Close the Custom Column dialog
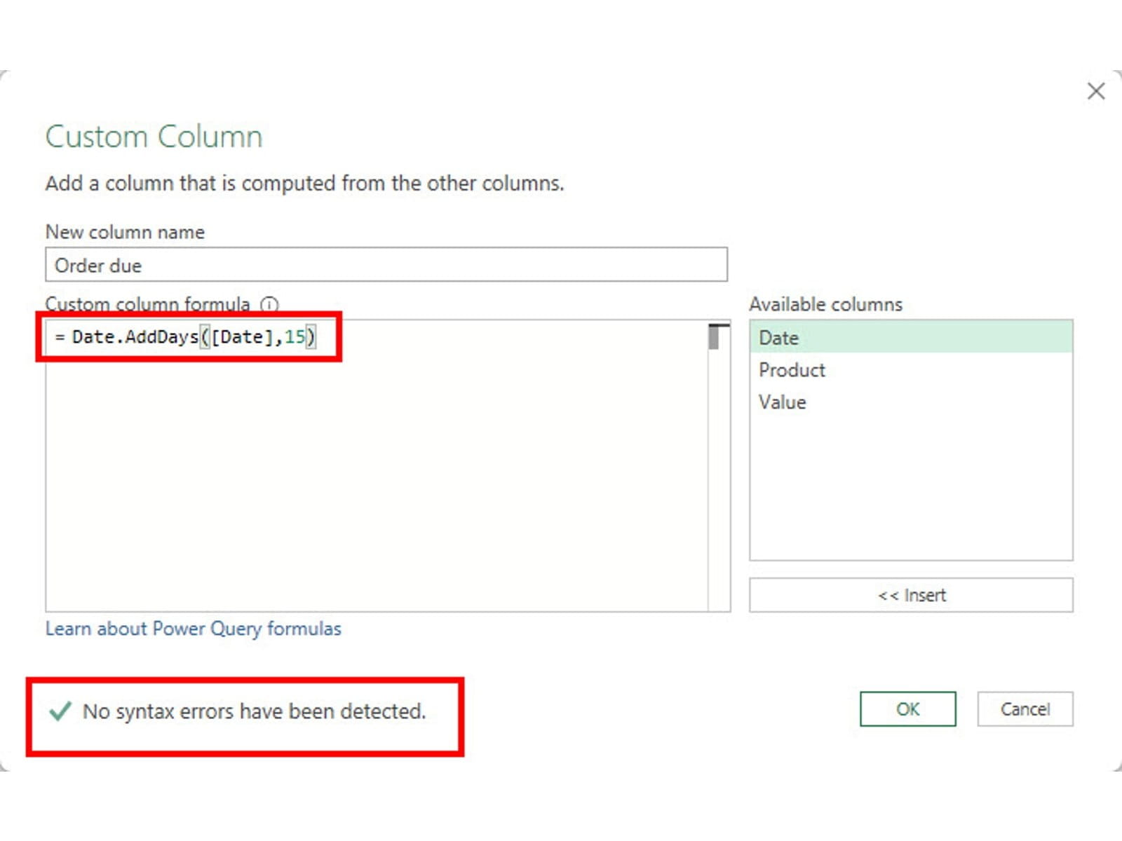 1095,91
